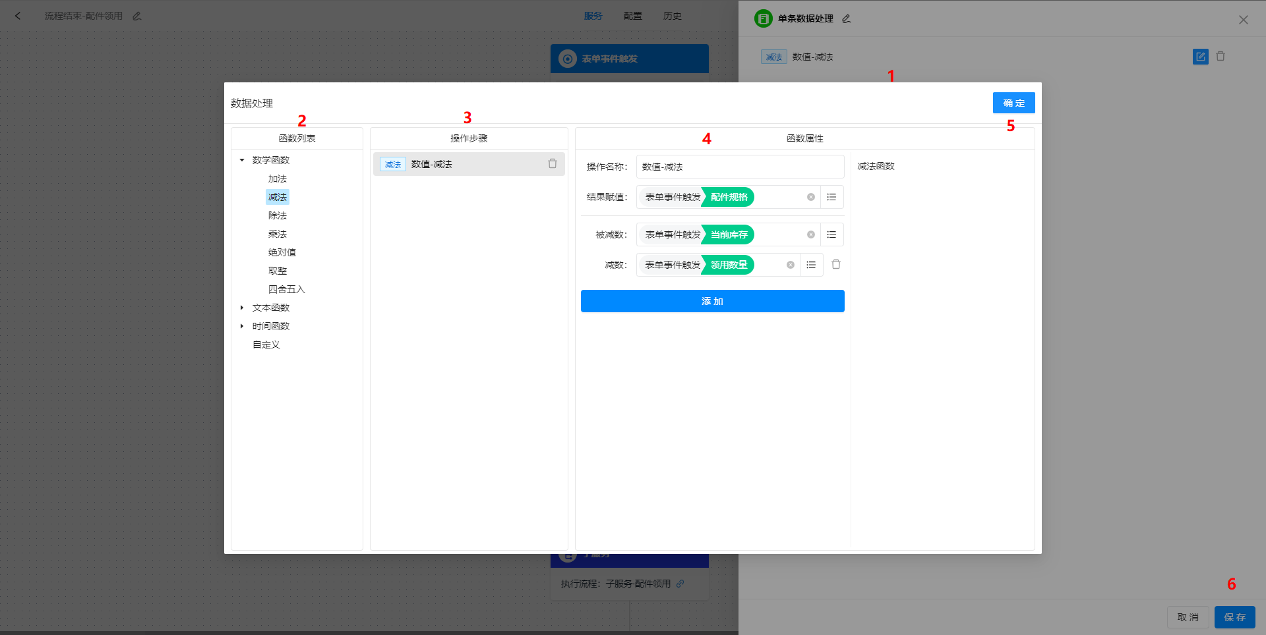1266x635 pixels.
Task: Click the 确定 confirm button
Action: tap(1013, 103)
